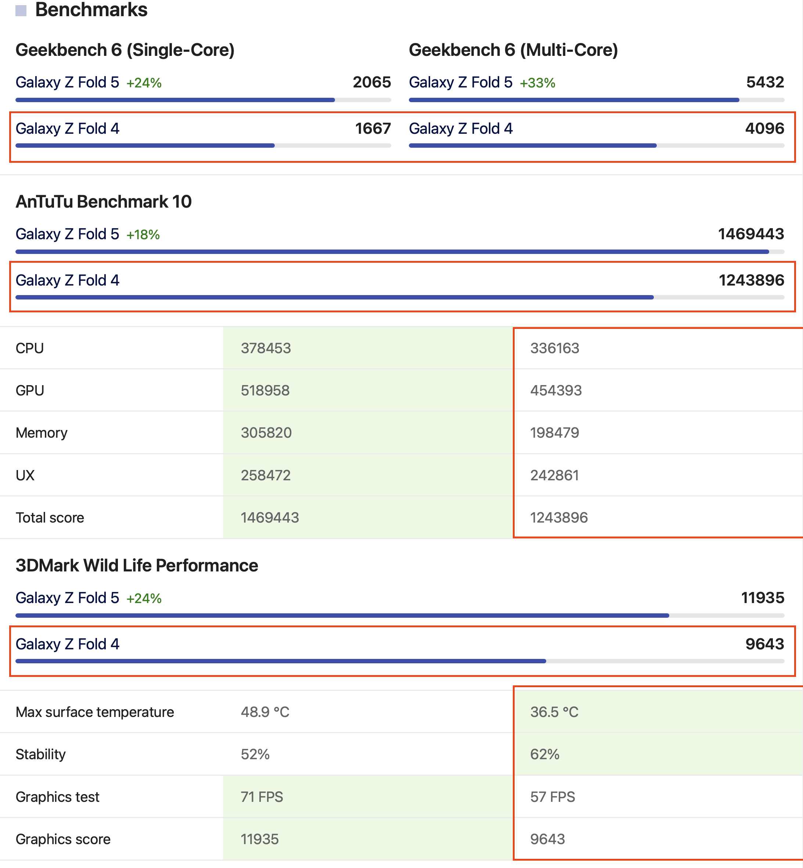
Task: Click the Geekbench 6 (Multi-Core) heading
Action: pos(513,50)
